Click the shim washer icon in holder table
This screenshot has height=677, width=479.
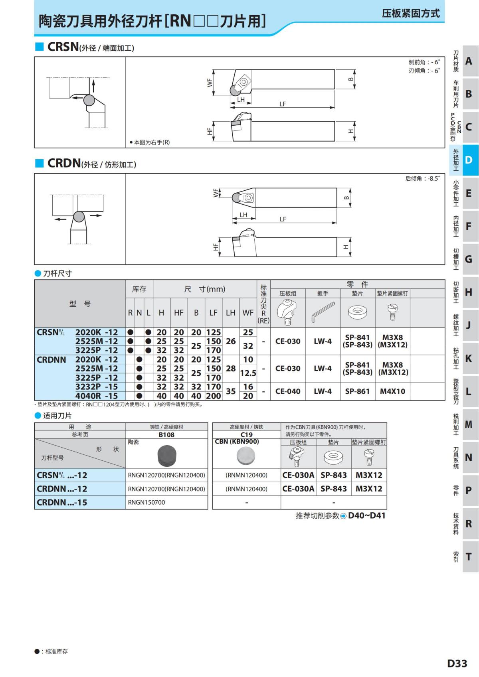click(x=357, y=312)
